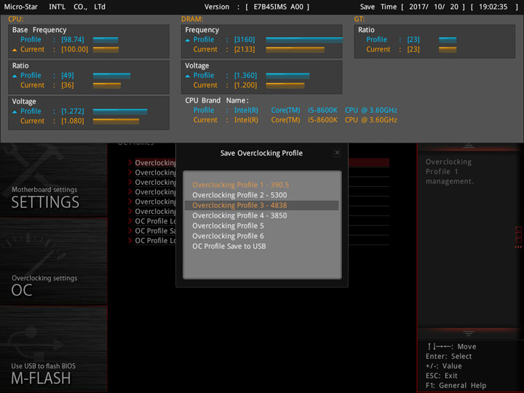This screenshot has width=524, height=393.
Task: Click arrow marker beside CPU Base Frequency Current
Action: pyautogui.click(x=15, y=50)
